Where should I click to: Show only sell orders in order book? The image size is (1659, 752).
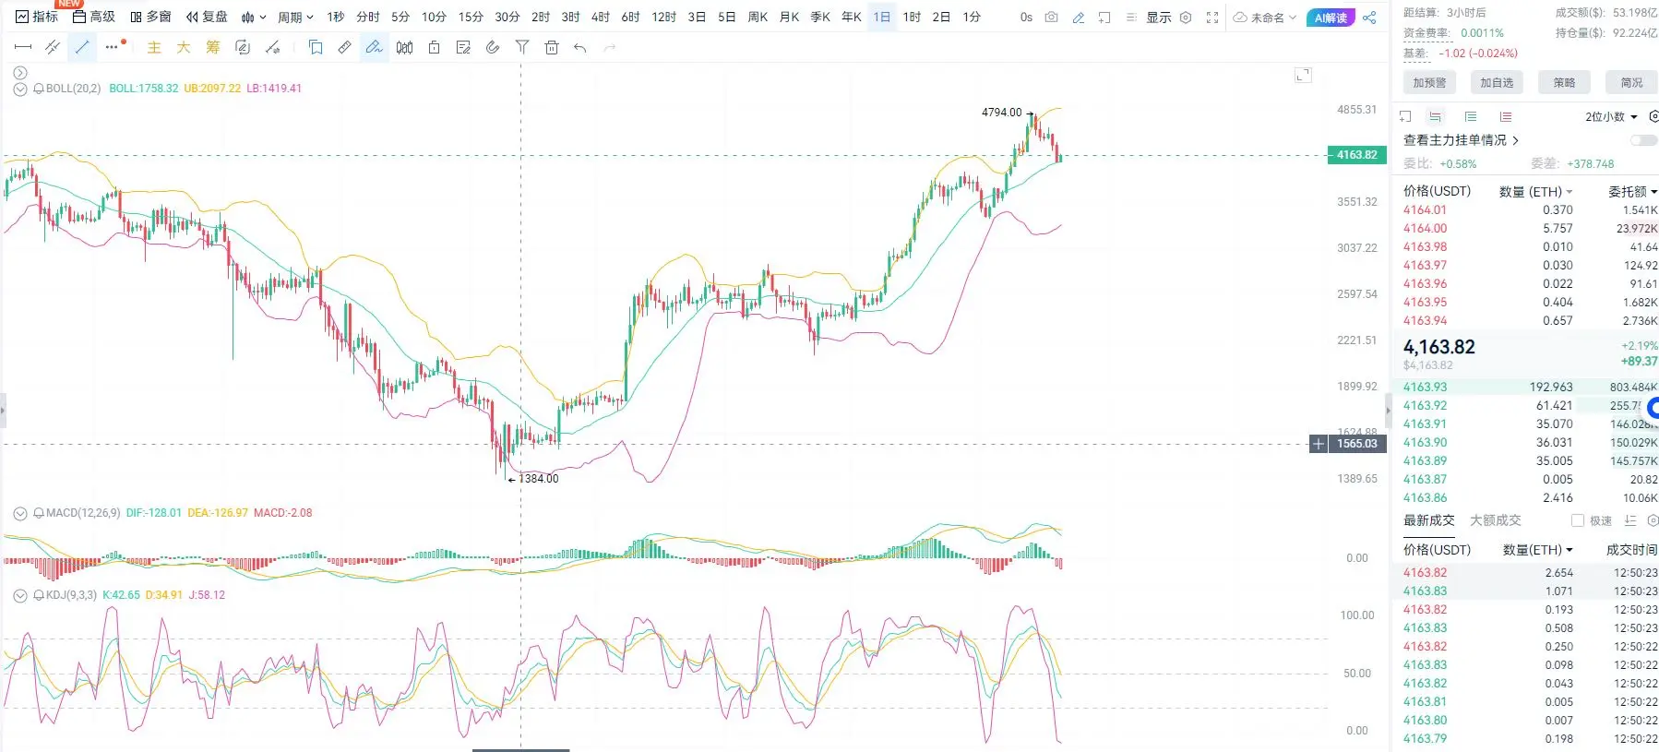point(1506,116)
